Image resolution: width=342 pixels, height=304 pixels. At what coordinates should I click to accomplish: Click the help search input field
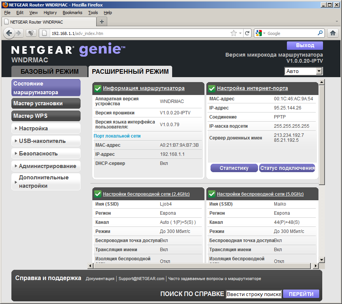[254, 294]
